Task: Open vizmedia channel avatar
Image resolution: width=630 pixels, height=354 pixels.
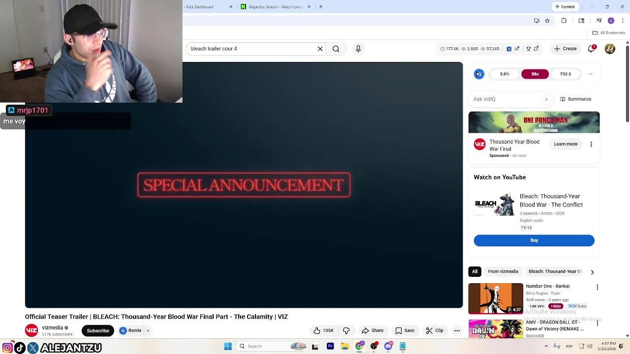Action: coord(31,331)
